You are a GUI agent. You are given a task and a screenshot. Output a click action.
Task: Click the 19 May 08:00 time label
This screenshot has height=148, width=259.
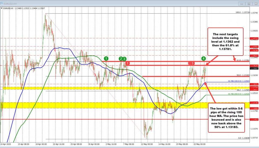pos(182,144)
